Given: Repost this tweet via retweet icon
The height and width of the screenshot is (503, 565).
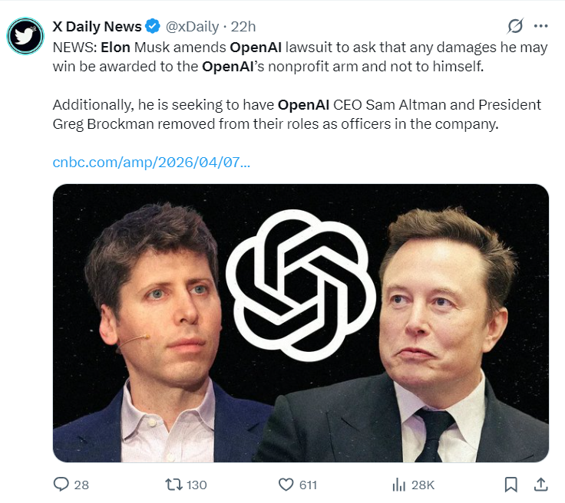Looking at the screenshot, I should (173, 485).
